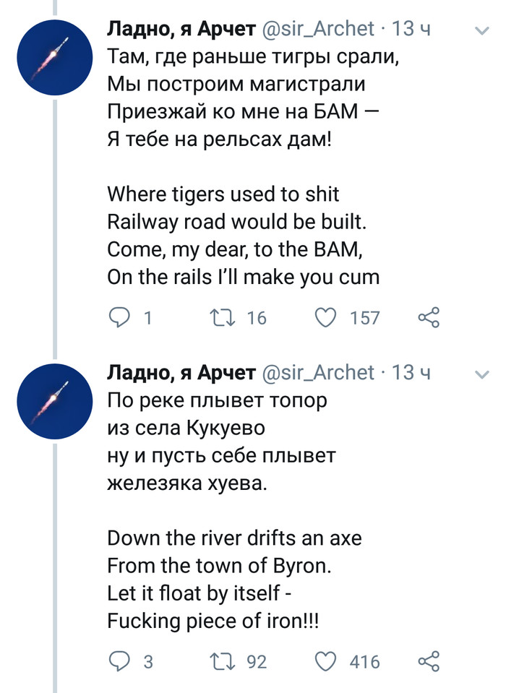The height and width of the screenshot is (693, 506).
Task: Open the chevron menu on the БАМ tweet
Action: tap(481, 30)
